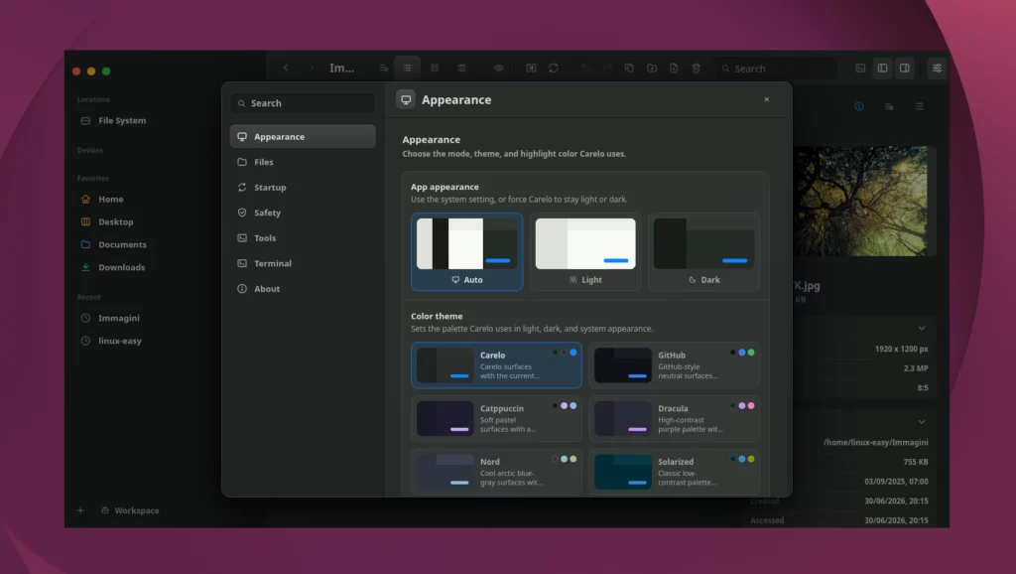Switch to grid icon view
This screenshot has width=1016, height=574.
coord(435,68)
